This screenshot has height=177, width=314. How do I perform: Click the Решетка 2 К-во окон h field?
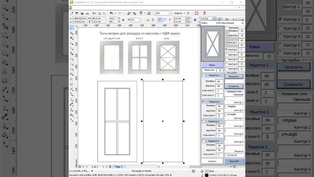tap(219, 116)
